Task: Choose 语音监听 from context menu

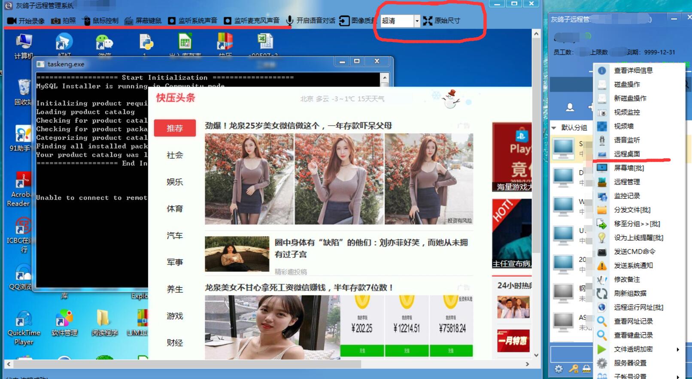Action: (627, 140)
